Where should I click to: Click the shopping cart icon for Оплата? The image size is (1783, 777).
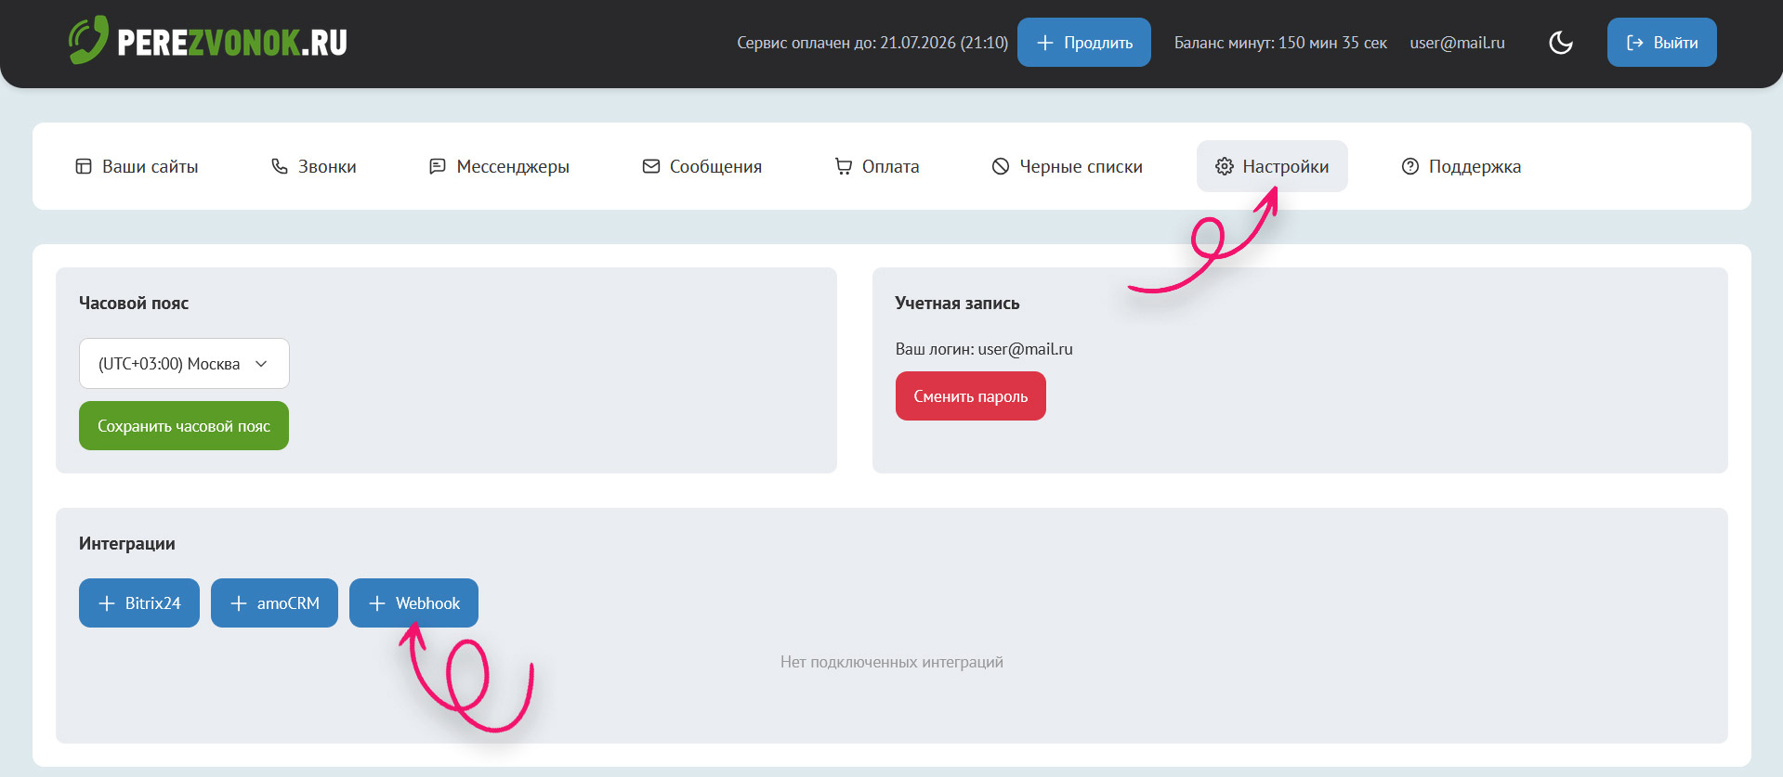coord(844,166)
